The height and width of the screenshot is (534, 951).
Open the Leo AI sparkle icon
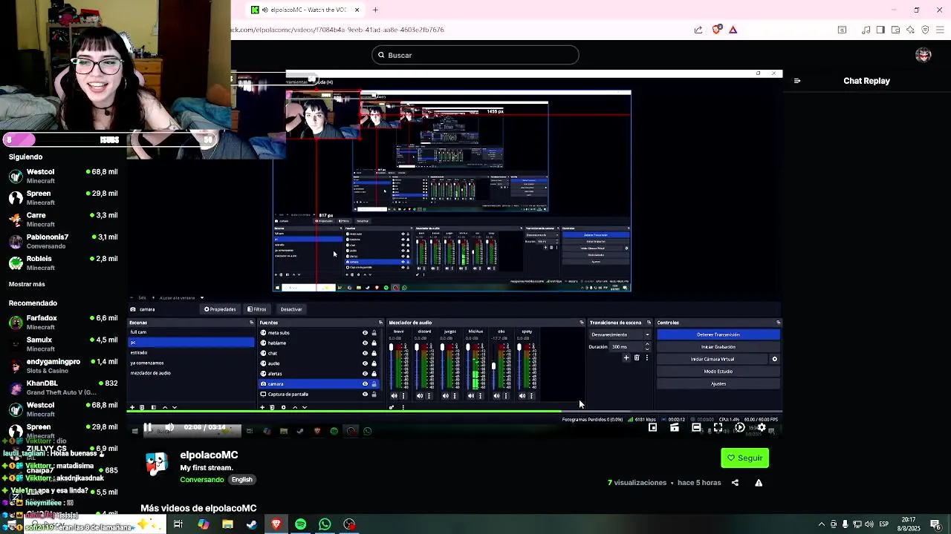coord(910,30)
